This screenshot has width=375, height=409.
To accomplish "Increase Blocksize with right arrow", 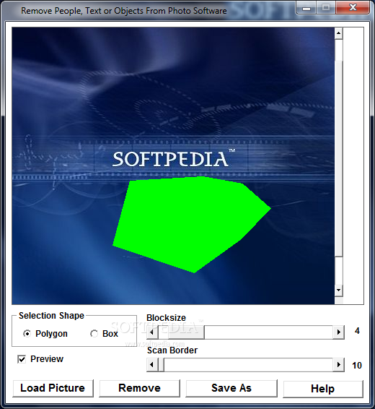I will click(338, 332).
